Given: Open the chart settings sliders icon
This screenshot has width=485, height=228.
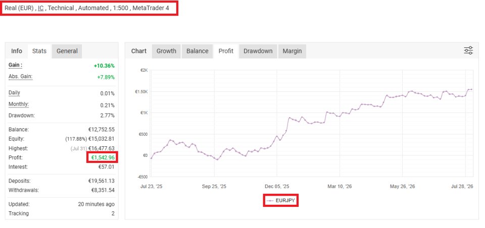Looking at the screenshot, I should [x=468, y=50].
